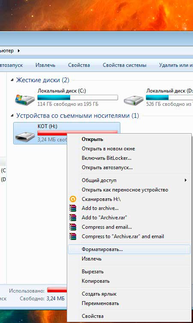This screenshot has width=193, height=323.
Task: Click the Local Disk (C:) drive icon
Action: [x=25, y=99]
